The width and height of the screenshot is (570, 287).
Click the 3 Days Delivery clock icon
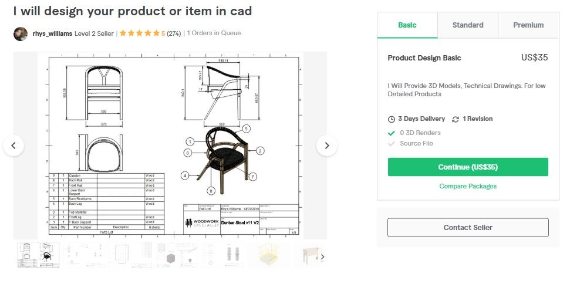coord(392,119)
